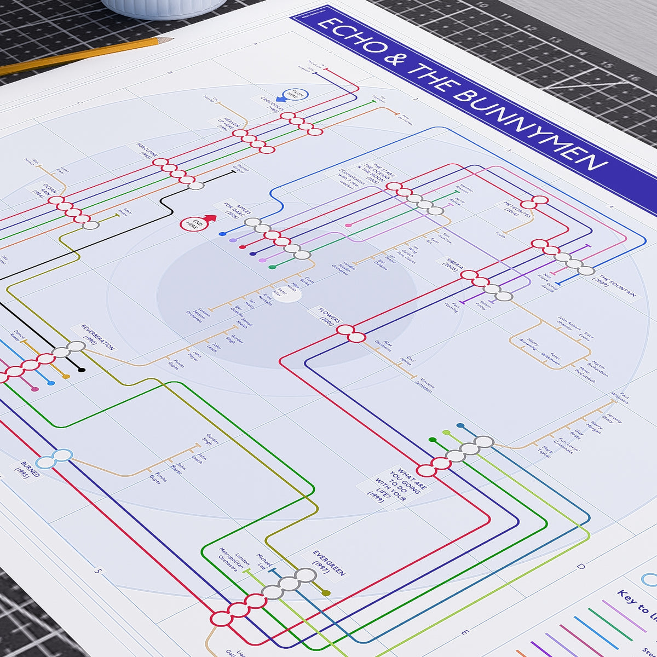Click the 'PORCUPINE' album label

[147, 151]
